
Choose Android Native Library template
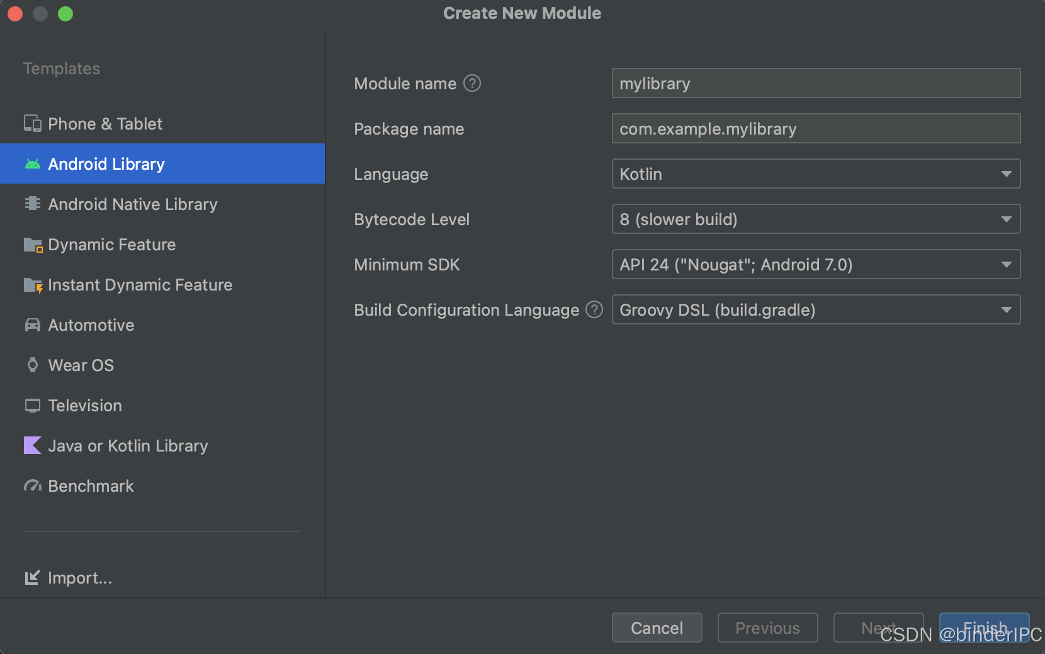tap(162, 204)
